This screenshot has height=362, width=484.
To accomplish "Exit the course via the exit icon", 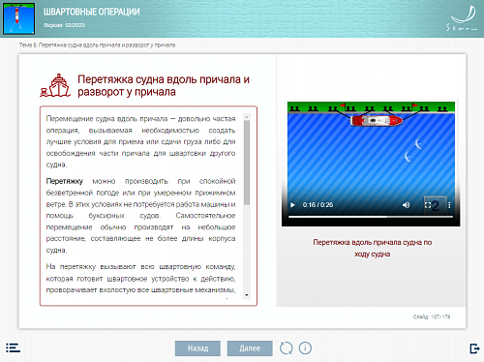I will coord(474,348).
